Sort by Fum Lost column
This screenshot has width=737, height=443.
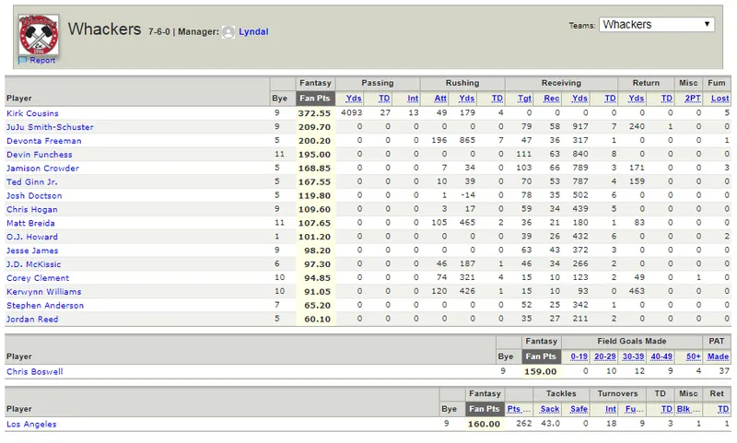click(719, 99)
